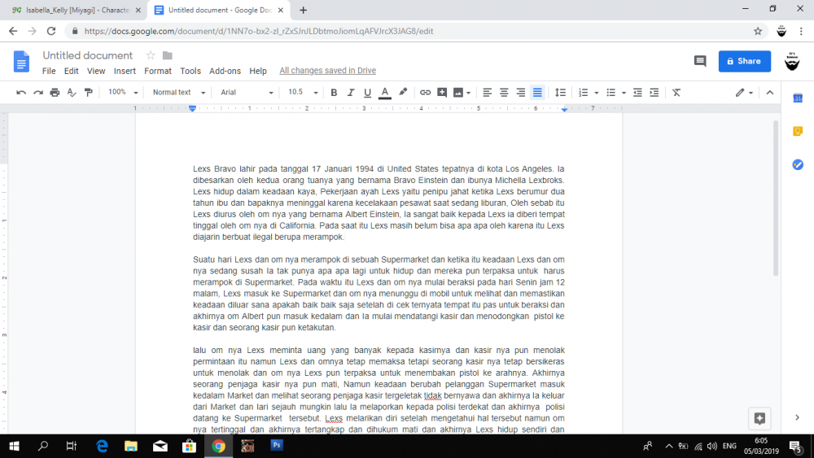
Task: Open the zoom 100% dropdown
Action: click(x=123, y=92)
